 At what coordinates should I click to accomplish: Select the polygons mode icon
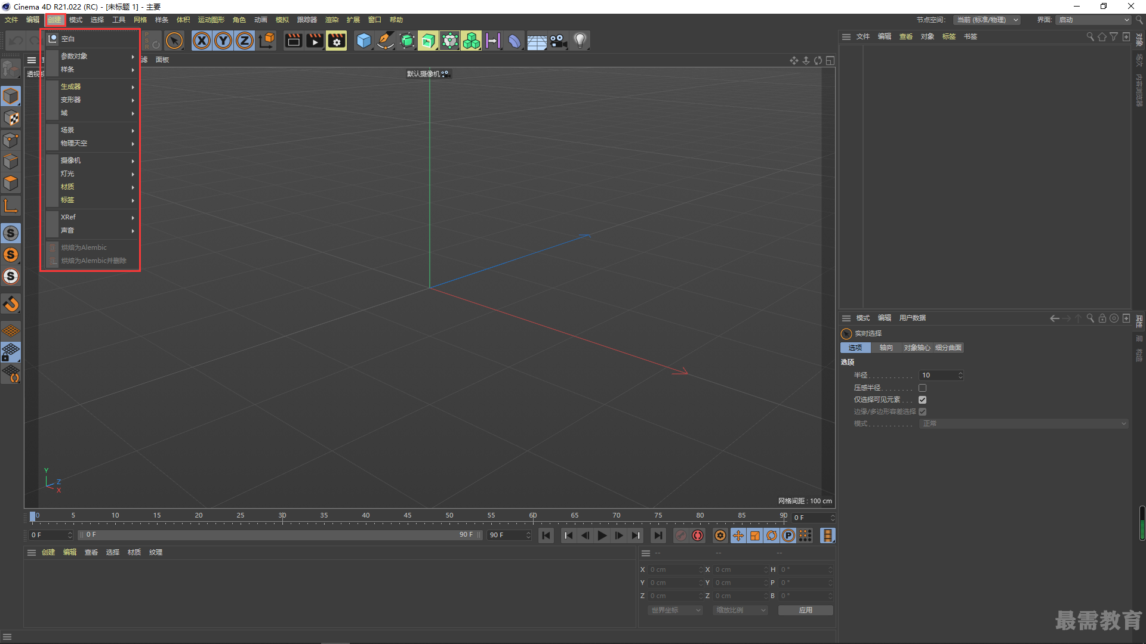coord(11,183)
